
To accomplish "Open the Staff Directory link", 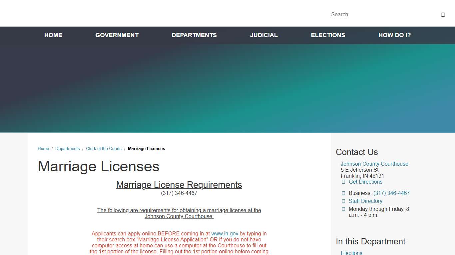I will (365, 201).
